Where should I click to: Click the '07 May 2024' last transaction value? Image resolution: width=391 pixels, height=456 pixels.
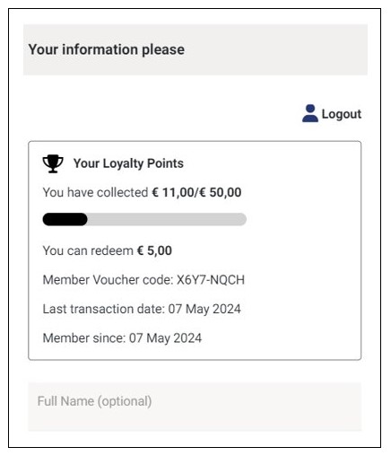204,309
